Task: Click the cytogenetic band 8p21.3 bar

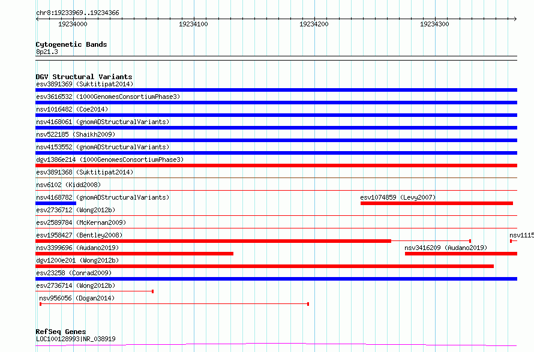Action: [276, 58]
